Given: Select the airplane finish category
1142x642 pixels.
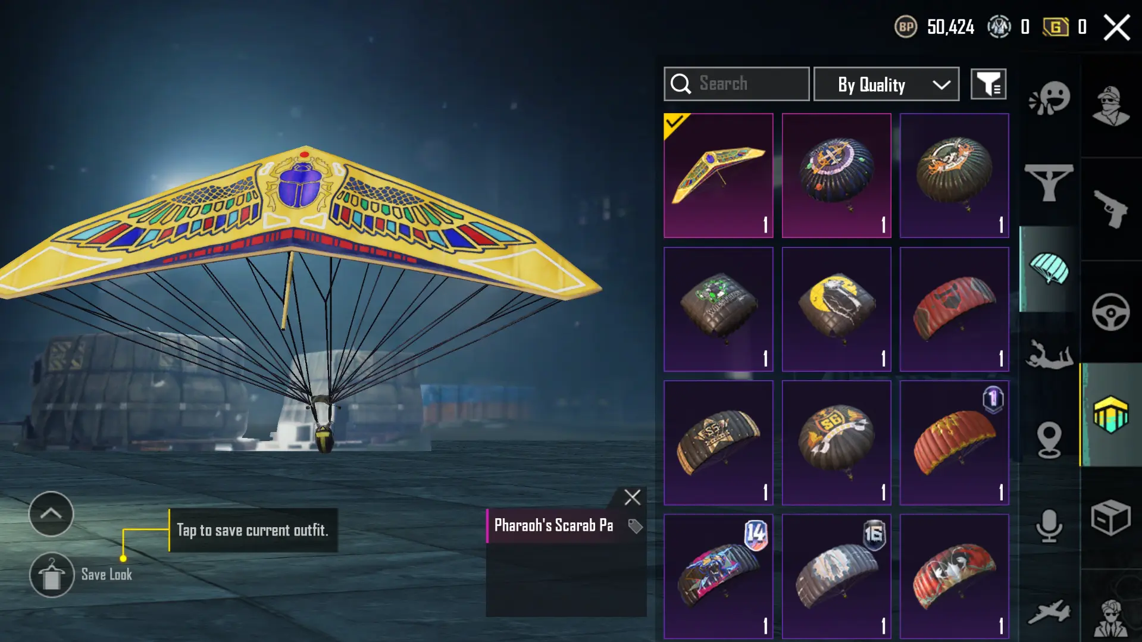Looking at the screenshot, I should click(x=1049, y=612).
